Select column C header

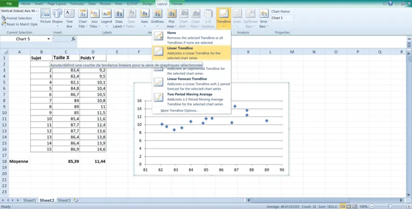[66, 52]
